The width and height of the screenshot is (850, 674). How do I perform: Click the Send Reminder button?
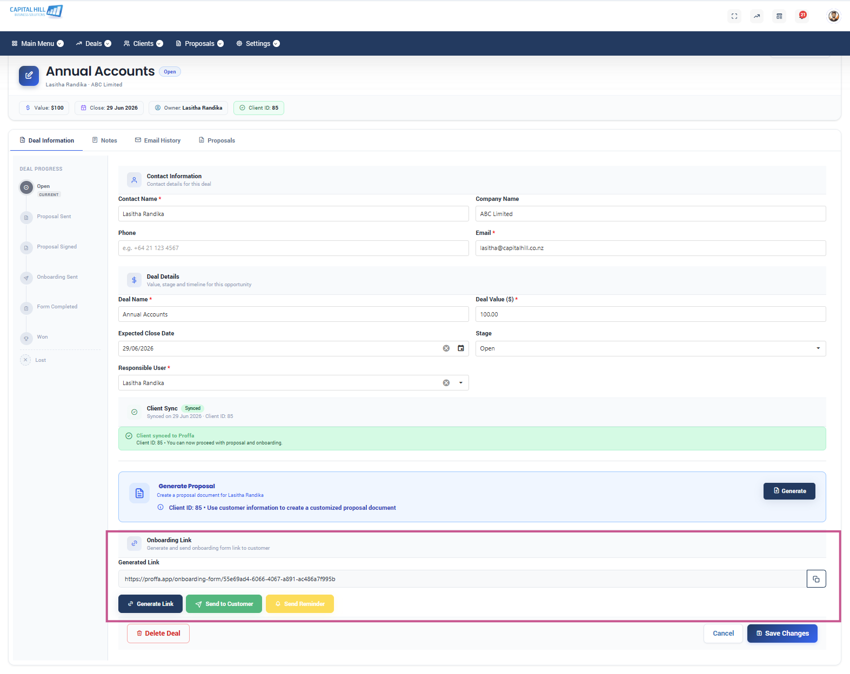[300, 604]
